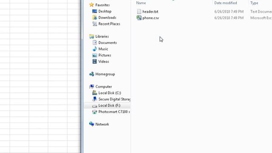Select the header.txt file
Image resolution: width=272 pixels, height=153 pixels.
(x=150, y=11)
